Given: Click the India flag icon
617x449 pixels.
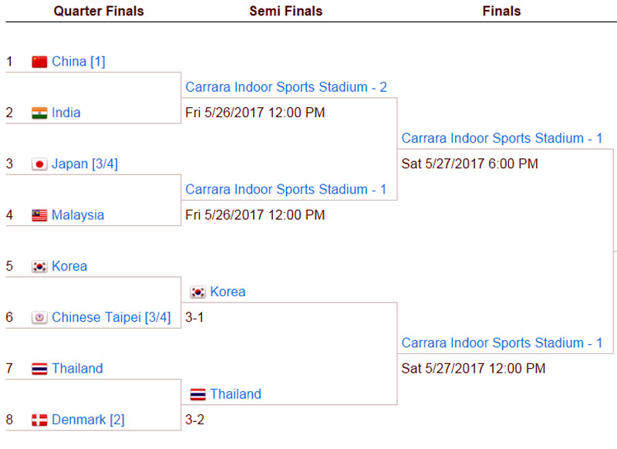Looking at the screenshot, I should tap(39, 113).
